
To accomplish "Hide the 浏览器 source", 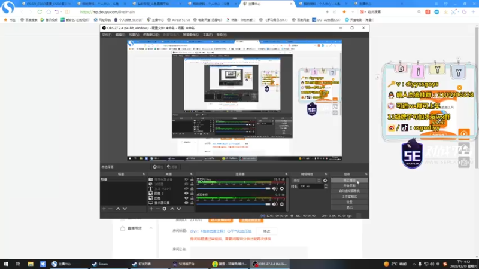I will [x=186, y=184].
